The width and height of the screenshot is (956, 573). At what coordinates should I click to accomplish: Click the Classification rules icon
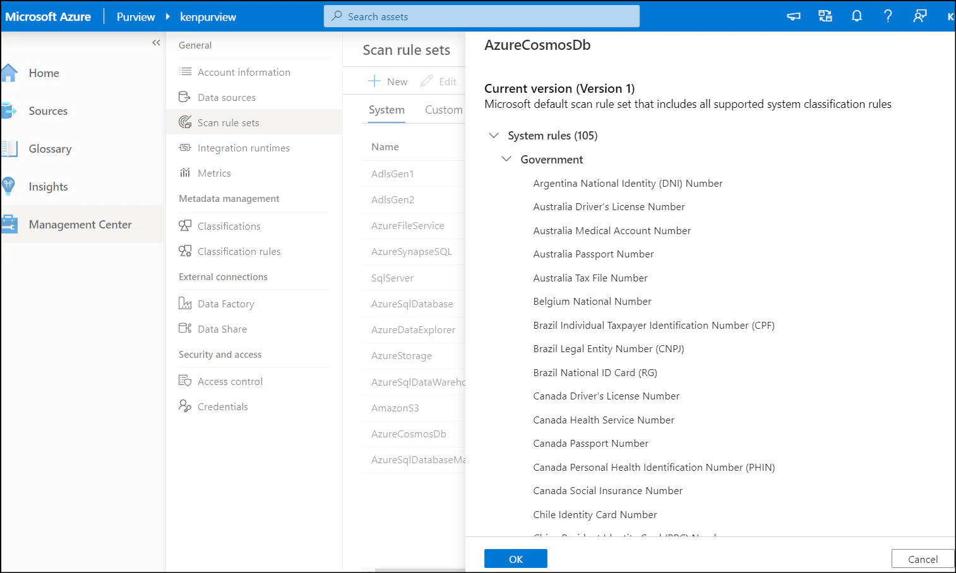point(185,251)
